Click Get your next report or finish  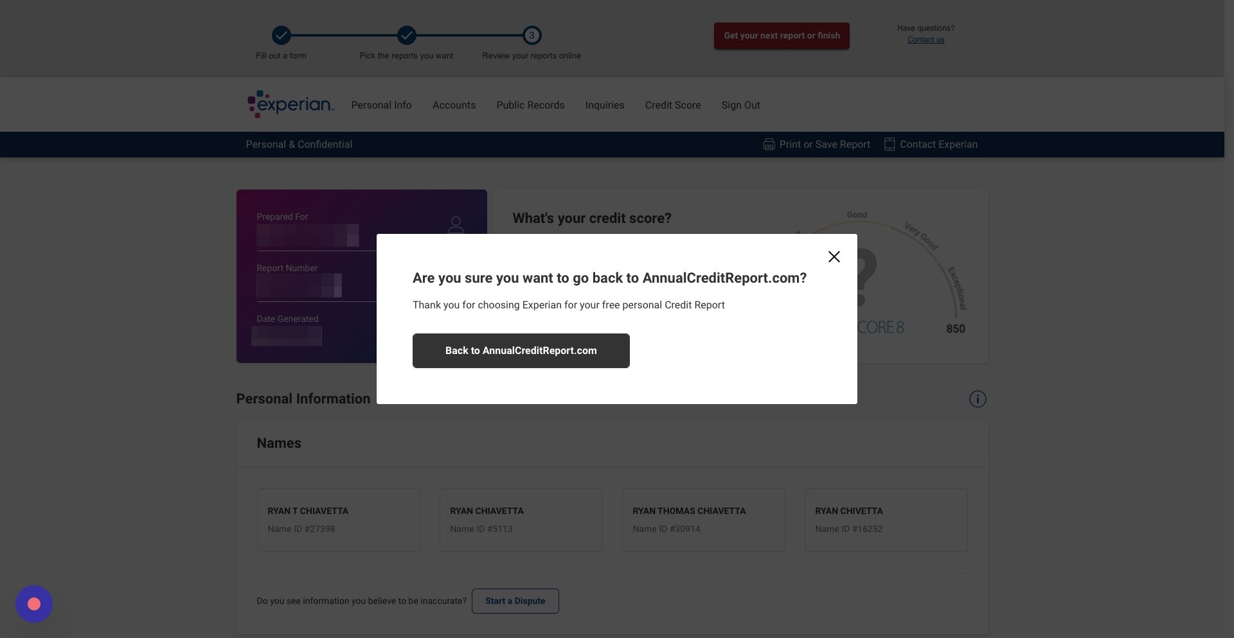pos(782,36)
